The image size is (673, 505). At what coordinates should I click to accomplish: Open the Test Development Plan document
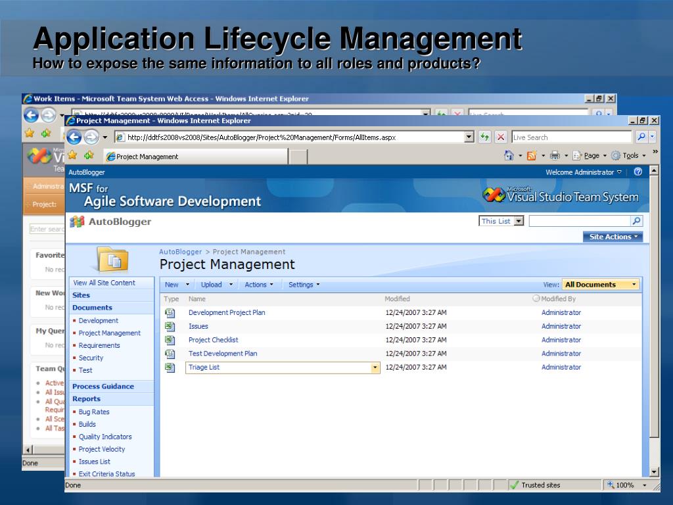[x=223, y=354]
